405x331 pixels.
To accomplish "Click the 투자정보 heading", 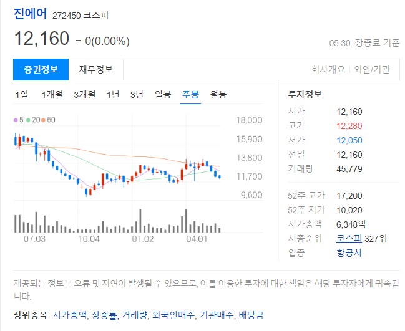I will click(305, 94).
